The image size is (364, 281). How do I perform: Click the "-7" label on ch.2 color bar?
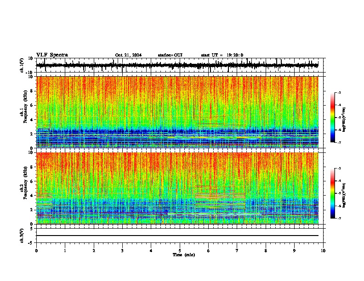tap(339, 218)
